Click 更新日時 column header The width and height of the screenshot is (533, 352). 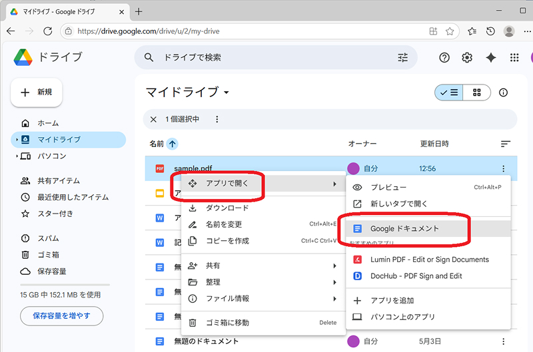pos(434,144)
